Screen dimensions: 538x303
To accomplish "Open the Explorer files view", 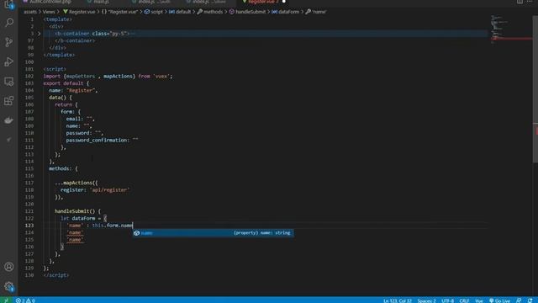I will click(x=9, y=4).
